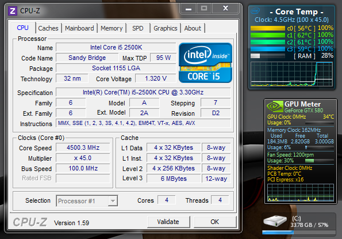Click the Instructions field listing MMX, SSE
342x239 pixels.
pyautogui.click(x=143, y=123)
